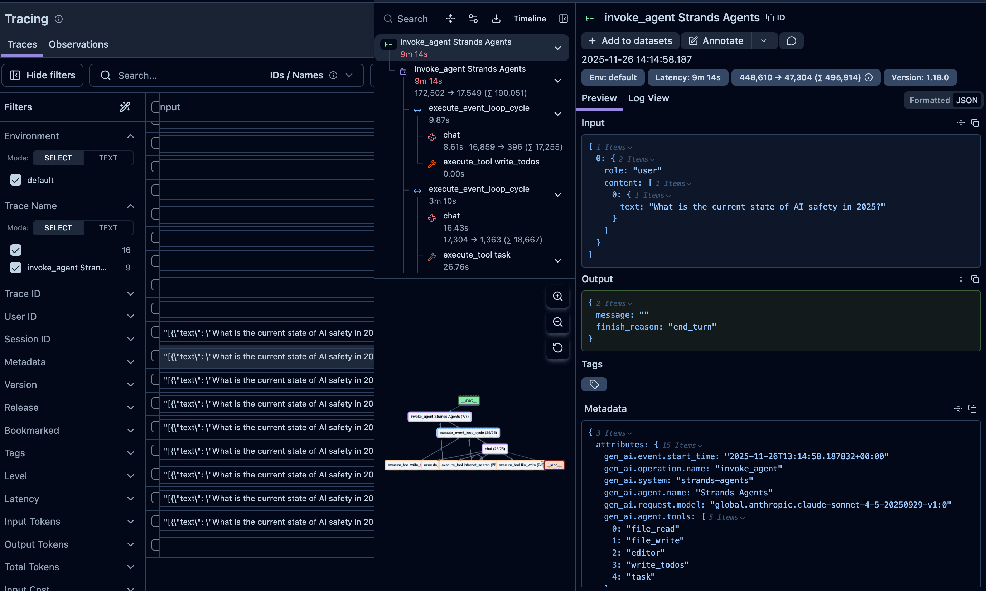Zoom in on the trace graph
Image resolution: width=986 pixels, height=591 pixels.
coord(557,296)
